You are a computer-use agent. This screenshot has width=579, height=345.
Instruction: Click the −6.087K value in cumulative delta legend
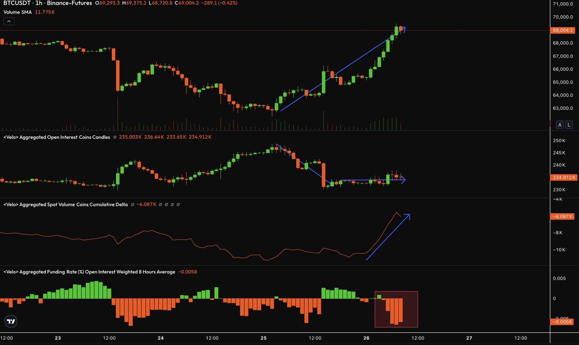click(147, 204)
